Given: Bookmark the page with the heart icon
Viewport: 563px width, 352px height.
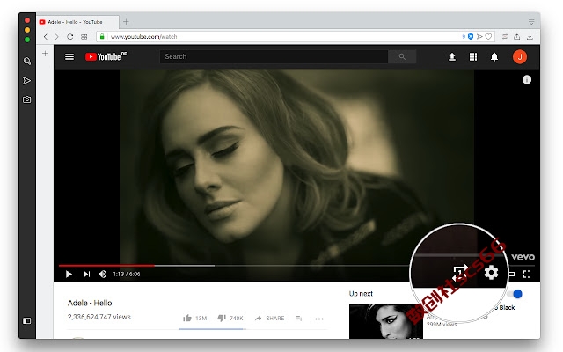Looking at the screenshot, I should tap(488, 36).
